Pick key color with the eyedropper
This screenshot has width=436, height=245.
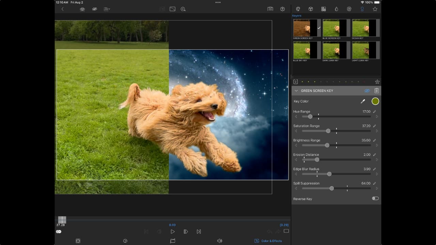(x=363, y=101)
